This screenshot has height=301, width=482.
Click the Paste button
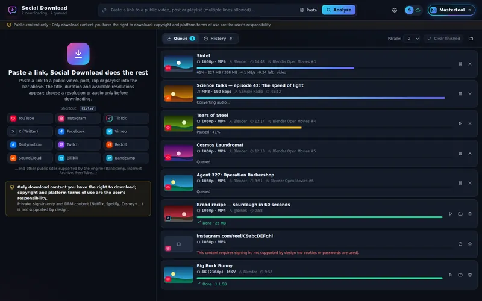tap(308, 10)
